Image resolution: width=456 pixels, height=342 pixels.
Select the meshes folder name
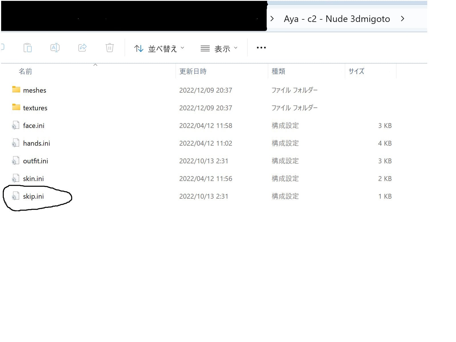pos(34,90)
